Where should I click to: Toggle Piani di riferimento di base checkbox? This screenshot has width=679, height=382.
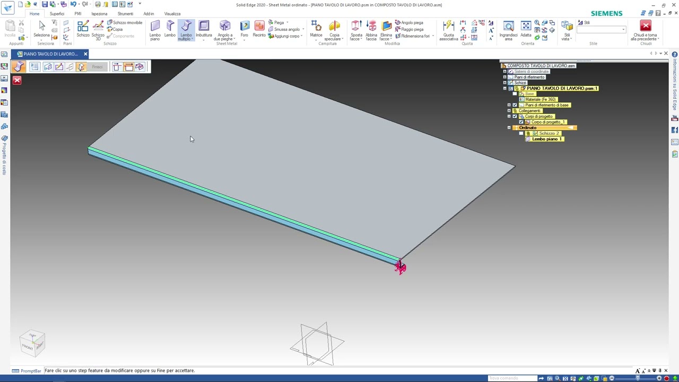pyautogui.click(x=515, y=105)
